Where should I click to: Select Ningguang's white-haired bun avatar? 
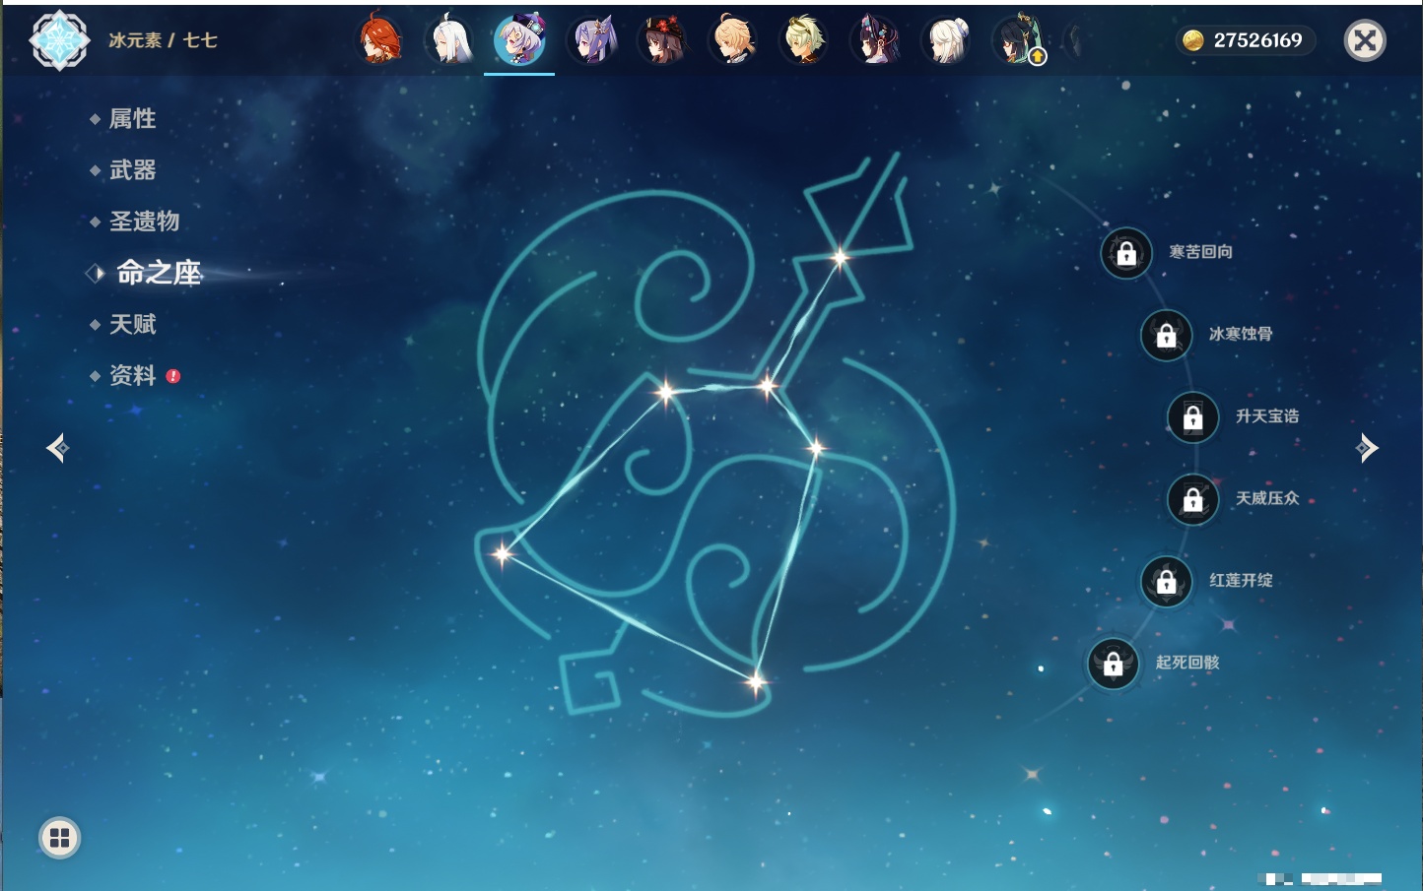[x=946, y=40]
